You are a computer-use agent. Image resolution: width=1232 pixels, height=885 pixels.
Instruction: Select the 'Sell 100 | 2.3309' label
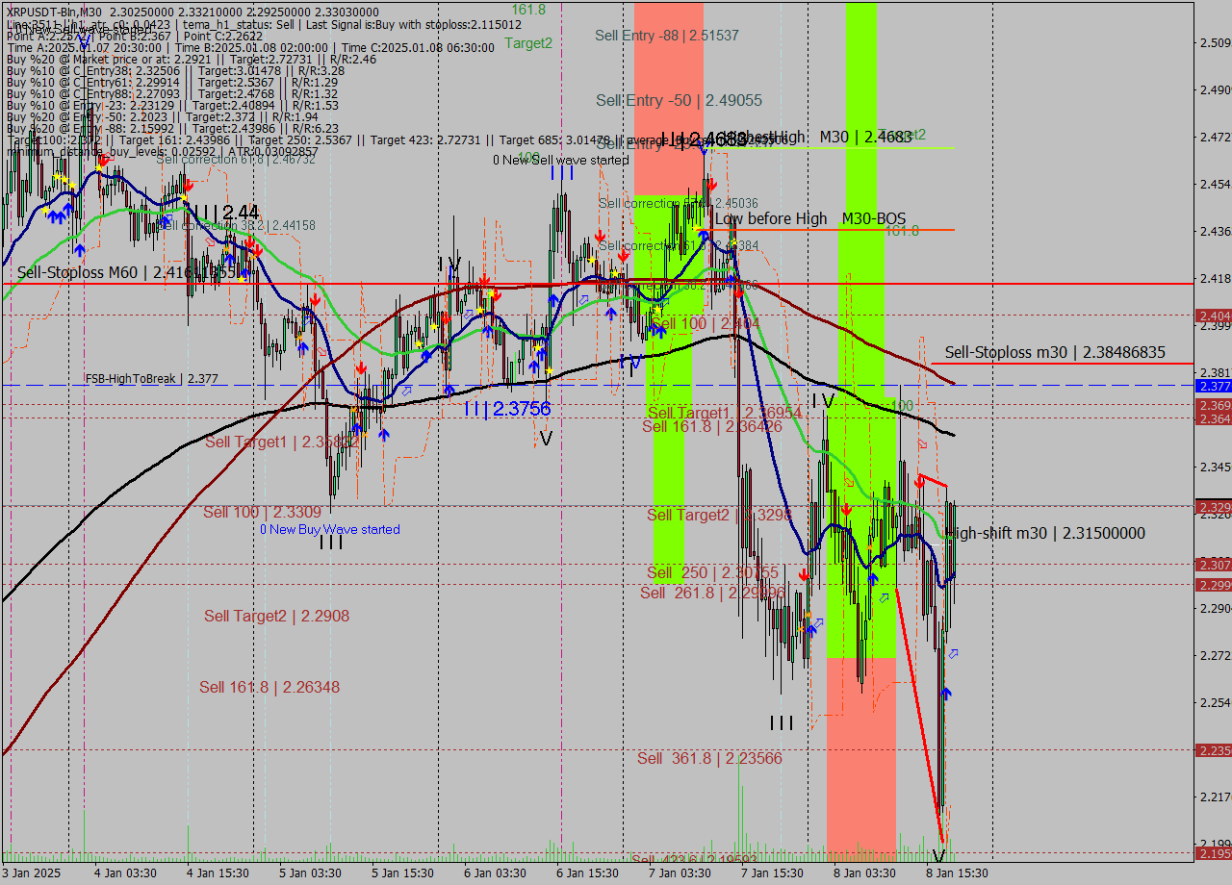[262, 512]
